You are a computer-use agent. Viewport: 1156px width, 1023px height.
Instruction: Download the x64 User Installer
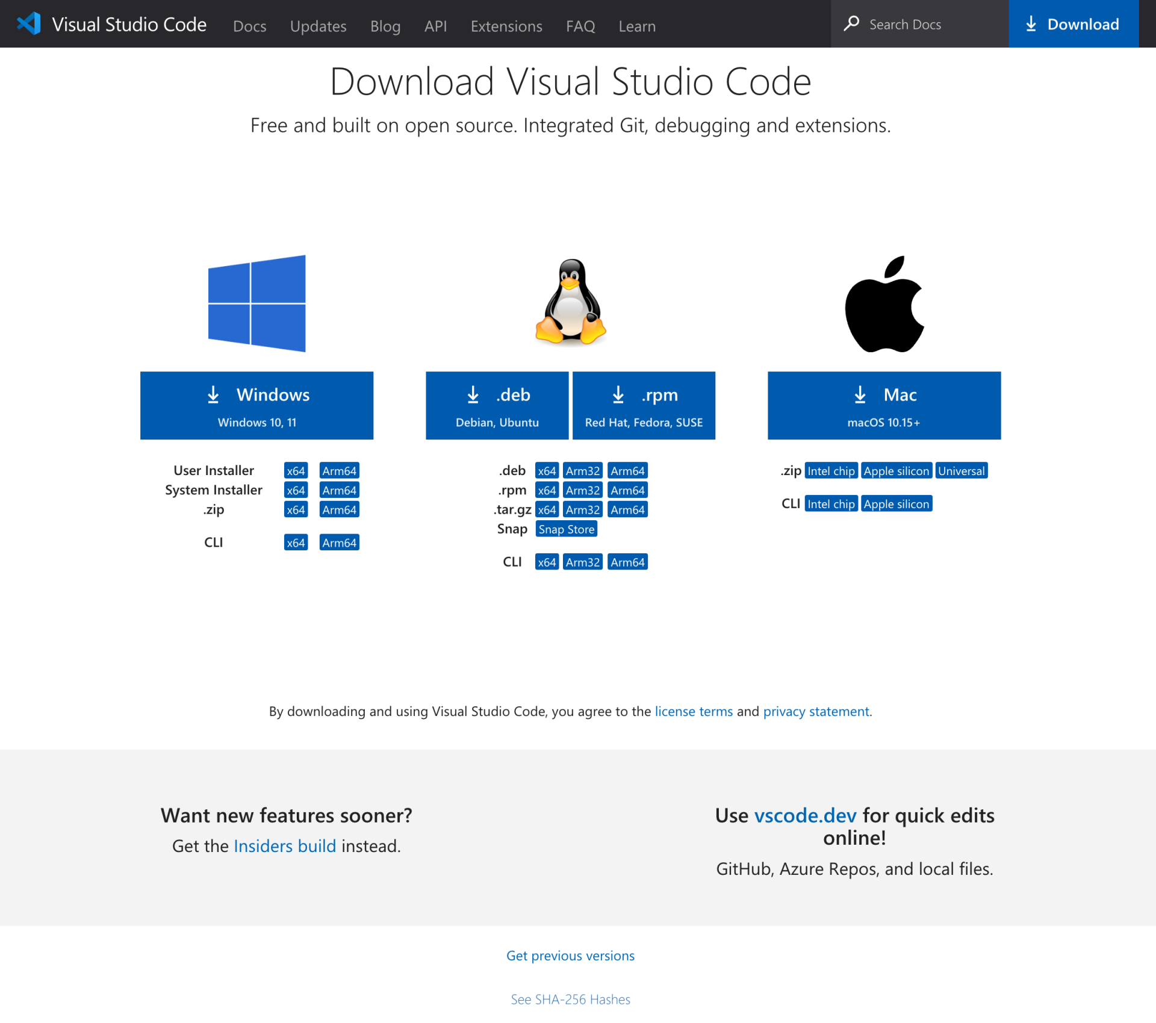pyautogui.click(x=296, y=470)
